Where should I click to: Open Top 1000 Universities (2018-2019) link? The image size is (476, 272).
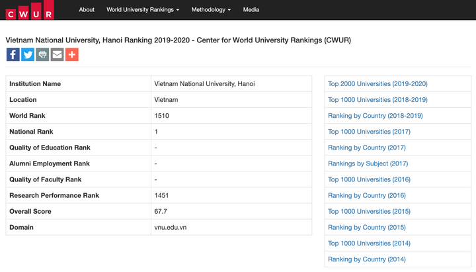377,100
